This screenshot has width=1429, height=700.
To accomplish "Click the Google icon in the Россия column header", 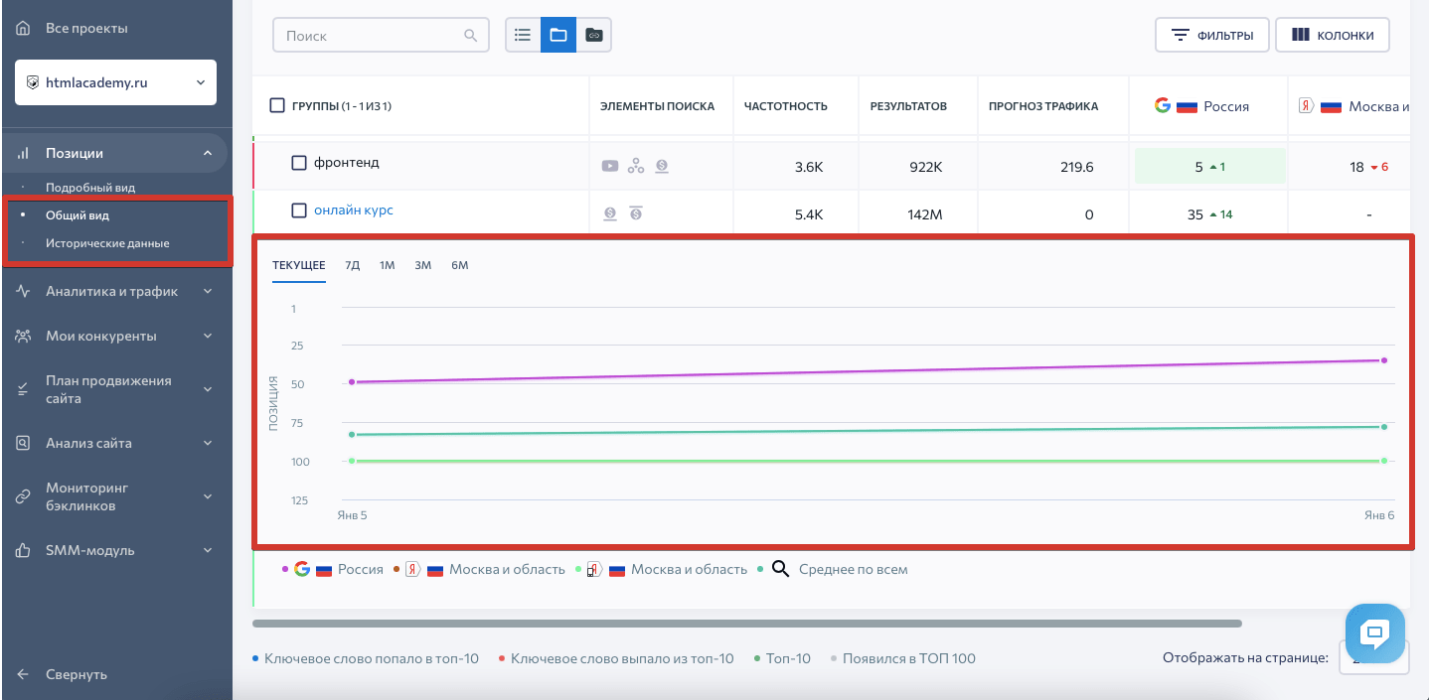I will coord(1162,105).
